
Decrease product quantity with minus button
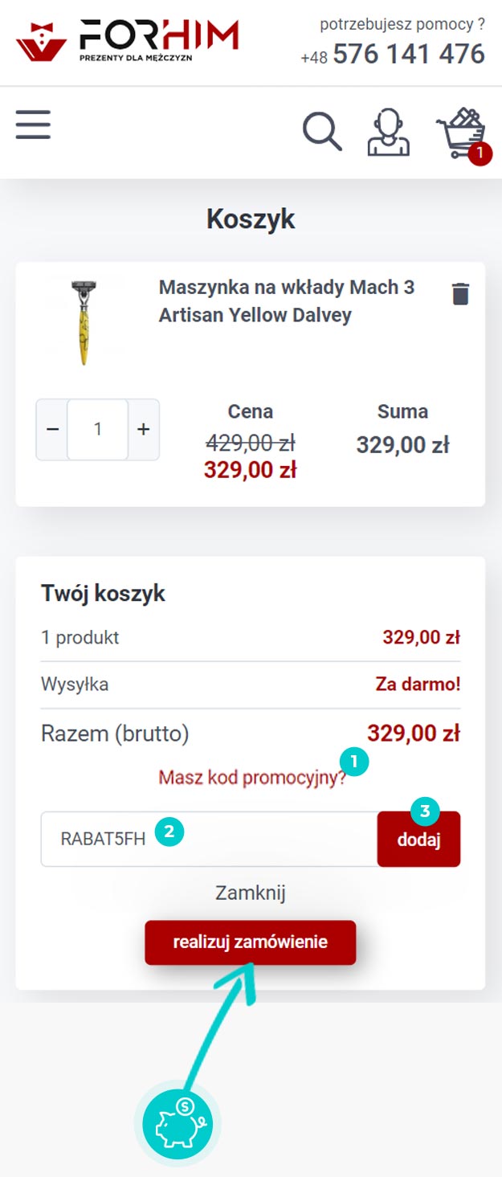click(x=53, y=429)
